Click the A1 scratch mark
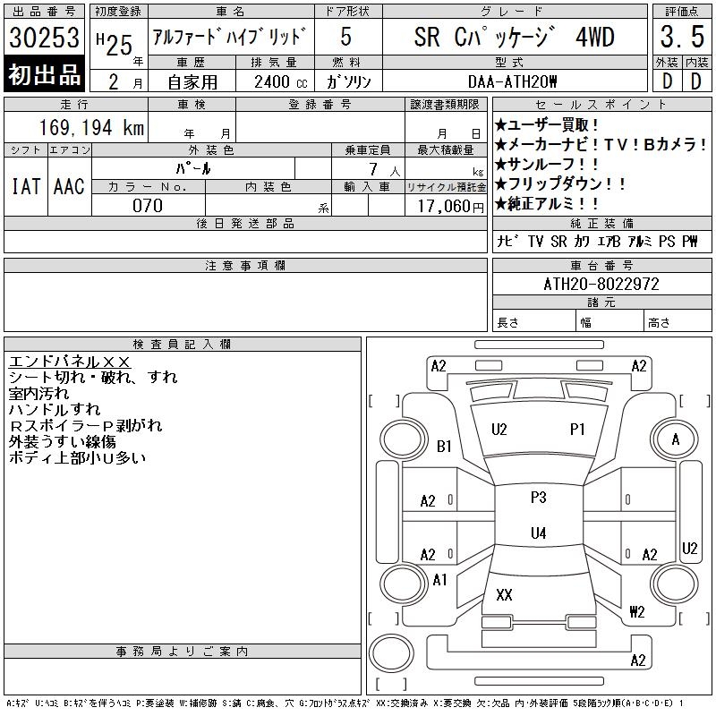716x716 pixels. click(439, 580)
